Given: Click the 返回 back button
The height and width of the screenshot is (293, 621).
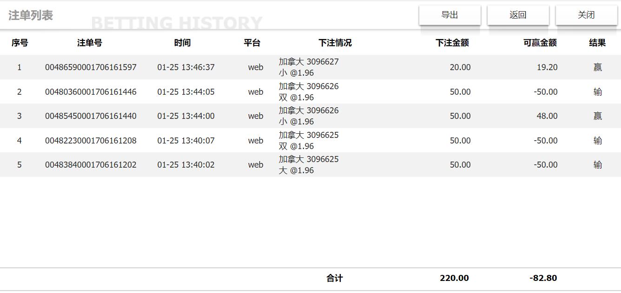Looking at the screenshot, I should tap(518, 15).
